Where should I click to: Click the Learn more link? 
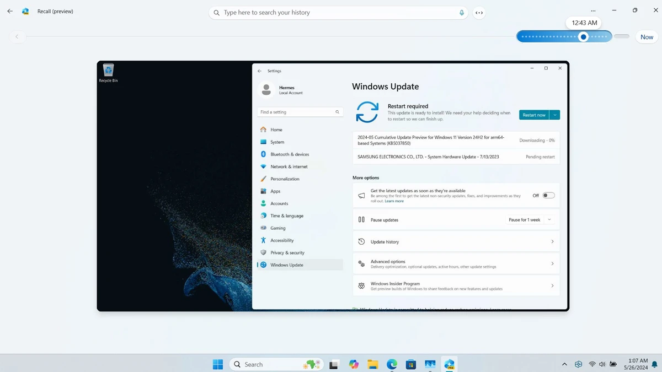[394, 201]
